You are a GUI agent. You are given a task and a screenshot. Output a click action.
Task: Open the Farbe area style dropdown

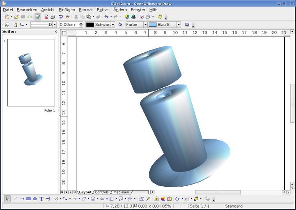145,25
